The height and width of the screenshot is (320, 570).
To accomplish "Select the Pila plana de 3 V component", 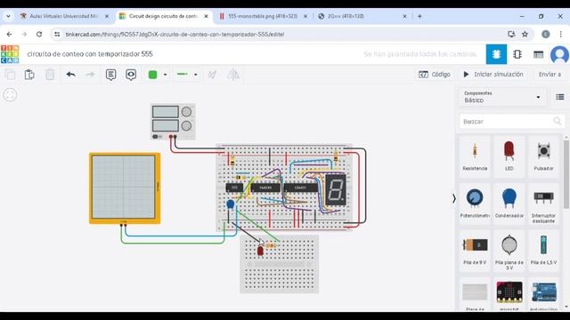I will (x=509, y=251).
